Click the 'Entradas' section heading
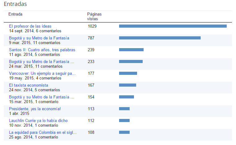Screen dimensions: 236x145 click(x=15, y=4)
